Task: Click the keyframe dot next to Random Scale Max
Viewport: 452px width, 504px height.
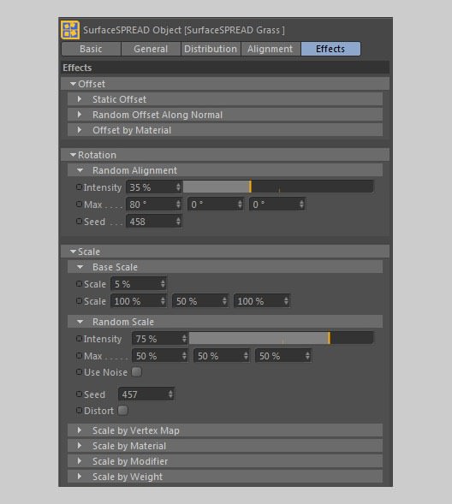Action: pos(79,355)
